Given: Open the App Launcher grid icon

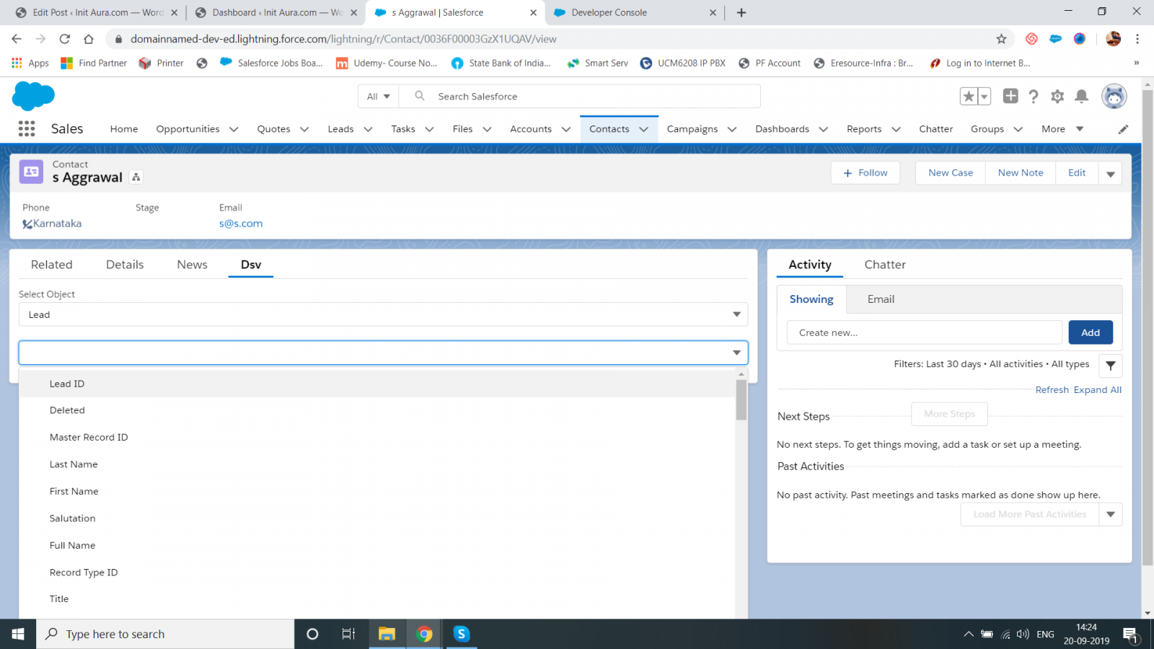Looking at the screenshot, I should pos(27,128).
